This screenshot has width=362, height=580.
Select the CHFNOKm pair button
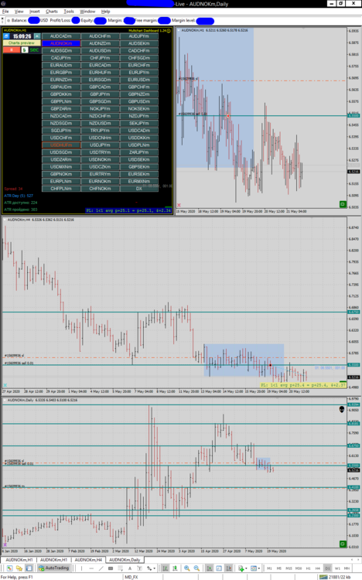(100, 189)
